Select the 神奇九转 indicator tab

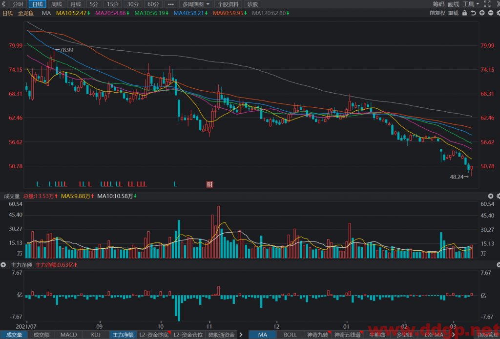coord(317,335)
